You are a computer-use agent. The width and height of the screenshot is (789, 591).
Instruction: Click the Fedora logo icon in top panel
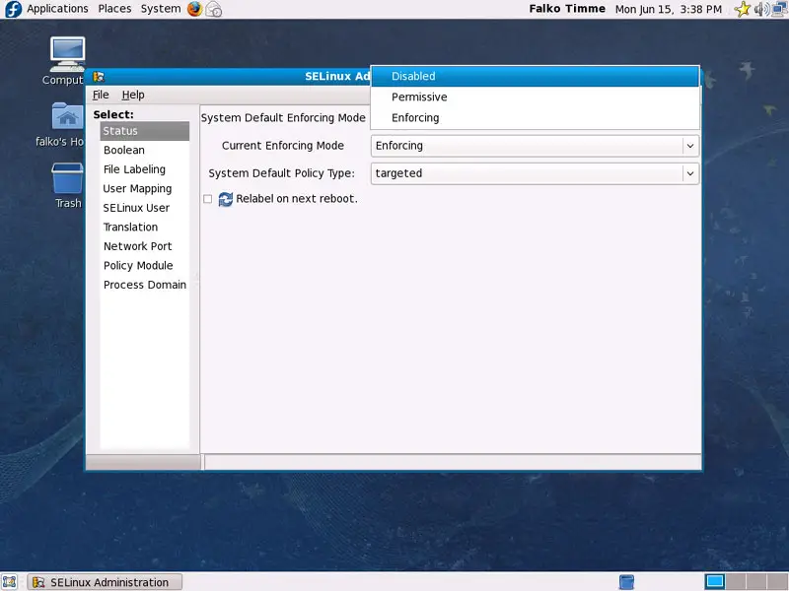[12, 9]
